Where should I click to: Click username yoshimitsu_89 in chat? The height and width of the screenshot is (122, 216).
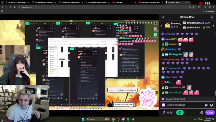177,87
